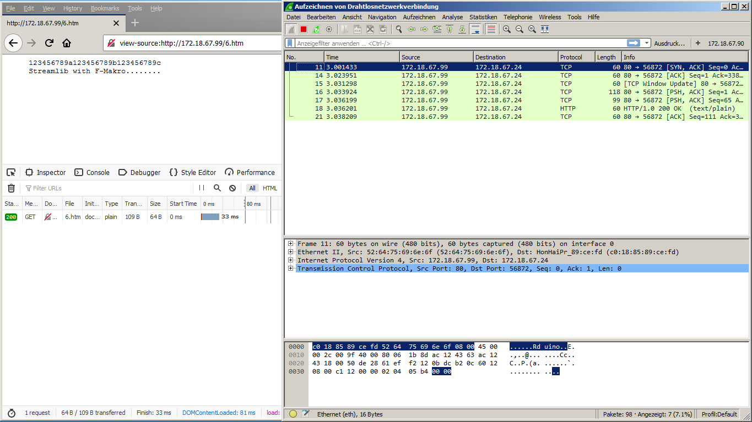Expand the Ethernet II tree row
This screenshot has height=422, width=752.
point(290,252)
